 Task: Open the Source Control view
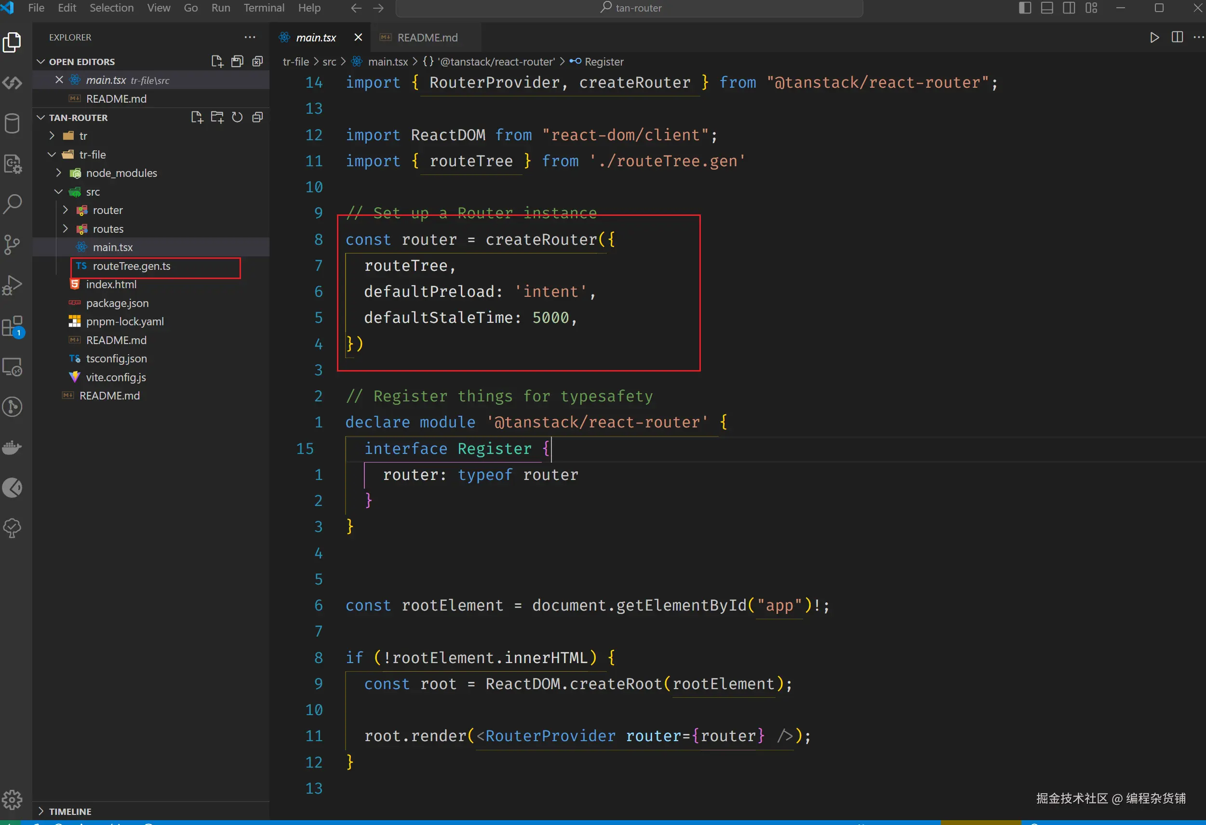pos(12,244)
